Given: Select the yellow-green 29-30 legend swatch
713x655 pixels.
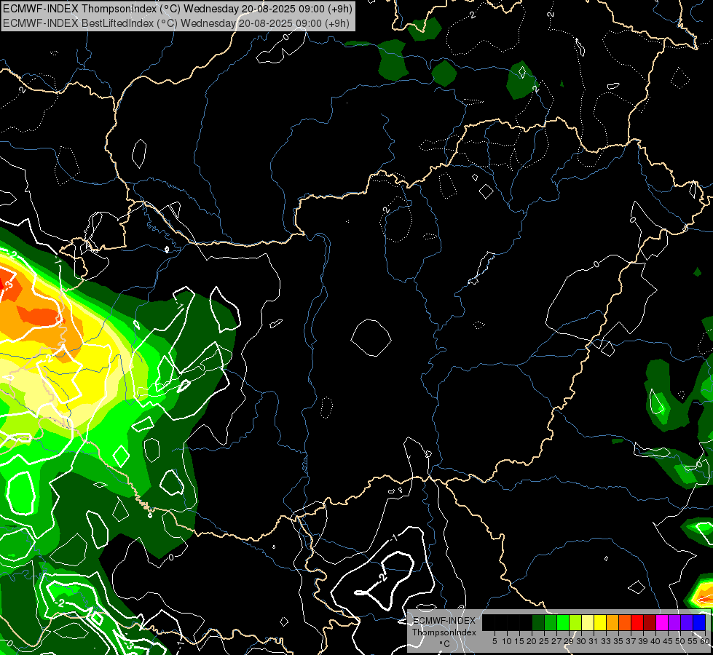Looking at the screenshot, I should 575,622.
